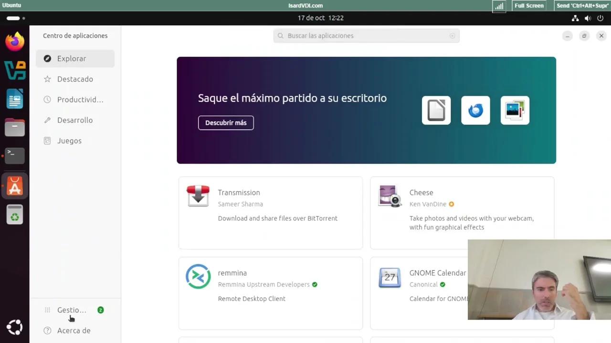This screenshot has width=611, height=343.
Task: Click the Remmina remote desktop icon
Action: coord(198,277)
